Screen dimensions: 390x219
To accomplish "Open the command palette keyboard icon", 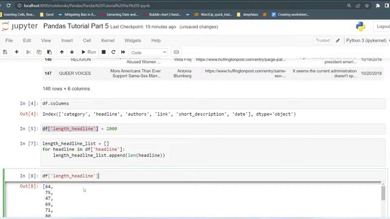I will [176, 52].
